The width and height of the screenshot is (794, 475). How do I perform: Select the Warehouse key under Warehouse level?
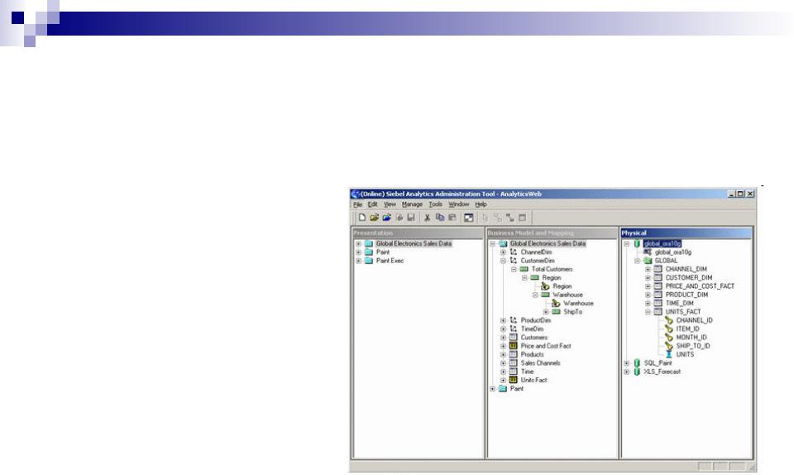pyautogui.click(x=578, y=304)
